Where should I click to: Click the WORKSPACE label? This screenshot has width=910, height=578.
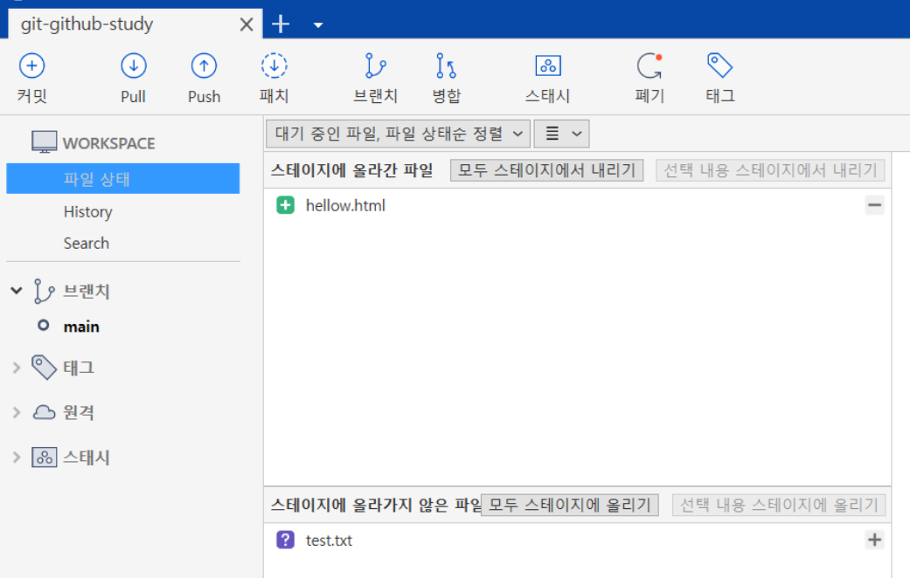109,143
